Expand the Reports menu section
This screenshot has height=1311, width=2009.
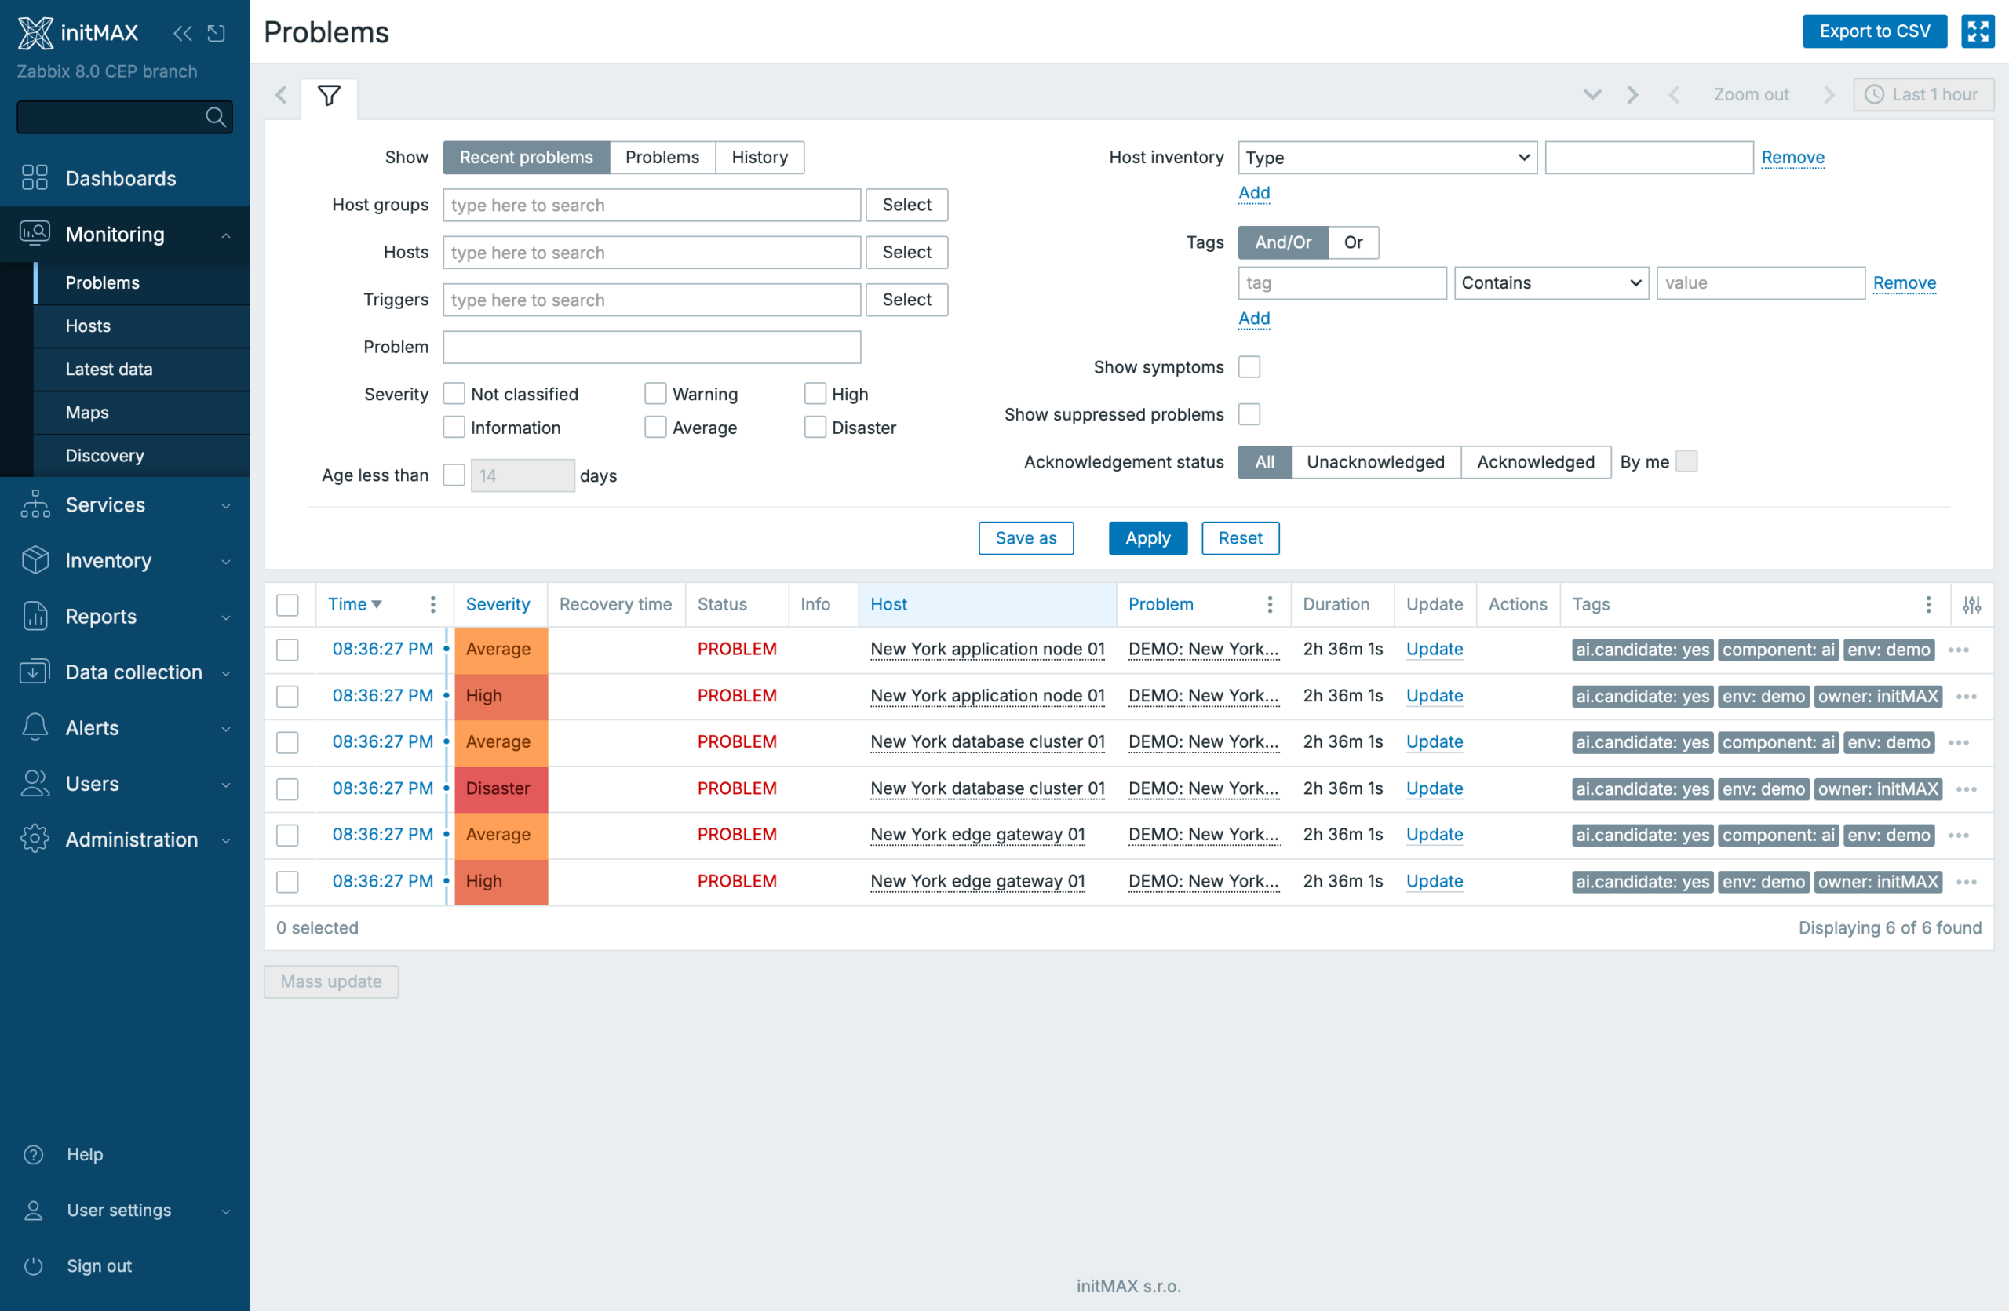pos(225,616)
